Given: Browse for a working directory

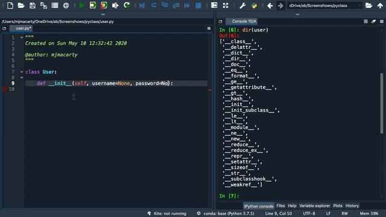Looking at the screenshot, I should pyautogui.click(x=369, y=5).
